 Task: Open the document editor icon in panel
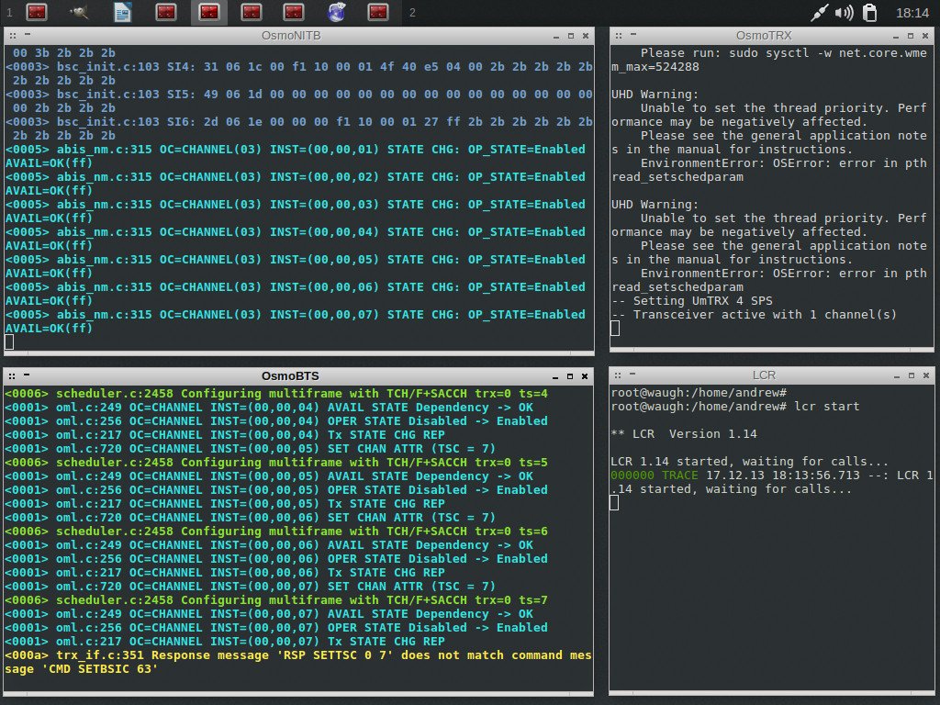tap(122, 13)
